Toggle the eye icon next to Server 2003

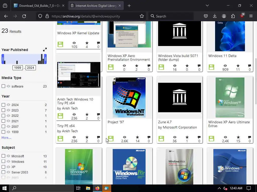click(8, 172)
